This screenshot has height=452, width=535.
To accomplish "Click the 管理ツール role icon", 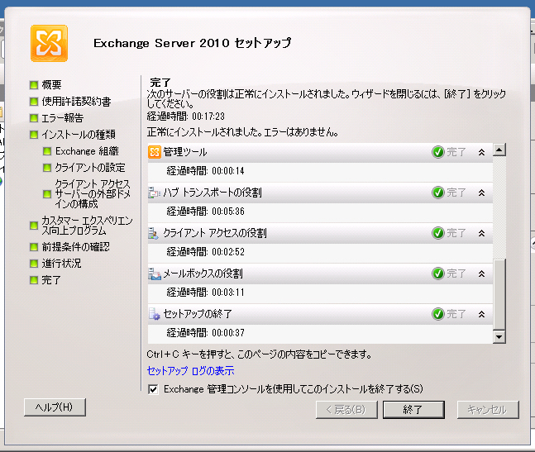I will point(155,152).
